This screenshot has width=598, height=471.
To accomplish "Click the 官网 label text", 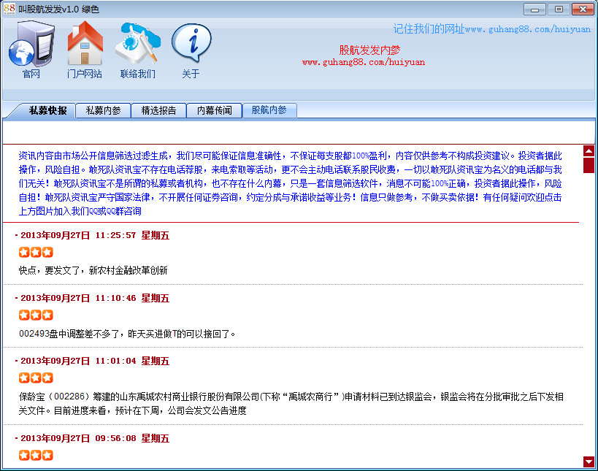I will [31, 74].
